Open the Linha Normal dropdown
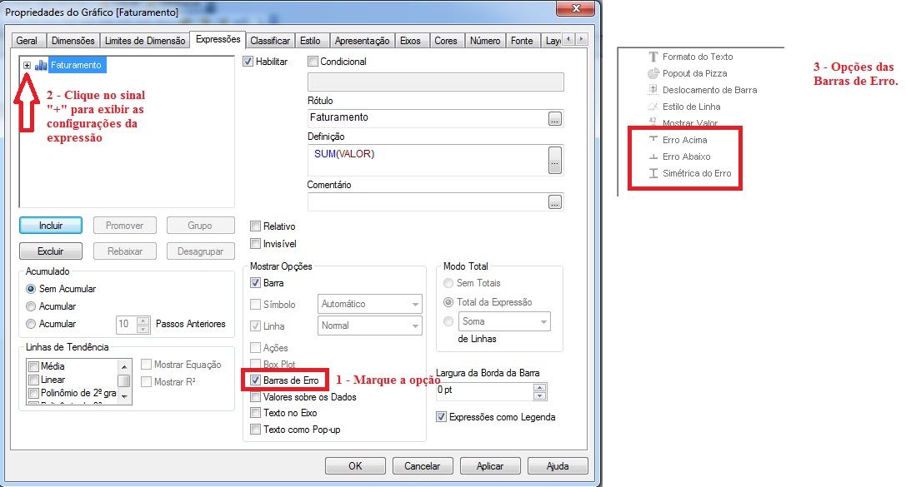 [370, 325]
